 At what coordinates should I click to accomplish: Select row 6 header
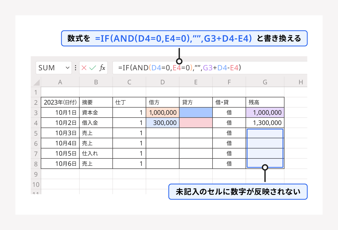pos(36,143)
